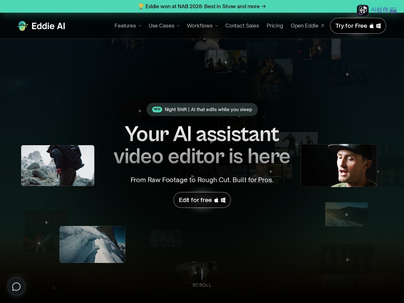Screen dimensions: 404x303
Task: Click the "From Raw Footage to Rough Cut" tagline
Action: point(202,180)
